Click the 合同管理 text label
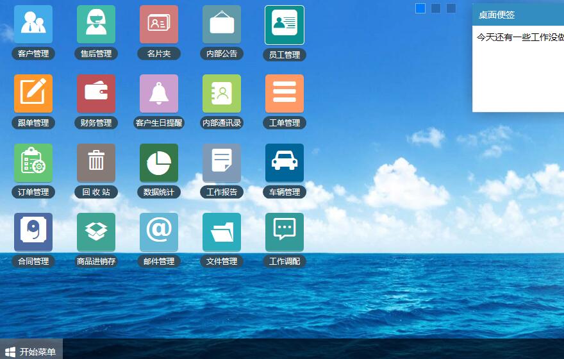The image size is (564, 359). (x=33, y=262)
